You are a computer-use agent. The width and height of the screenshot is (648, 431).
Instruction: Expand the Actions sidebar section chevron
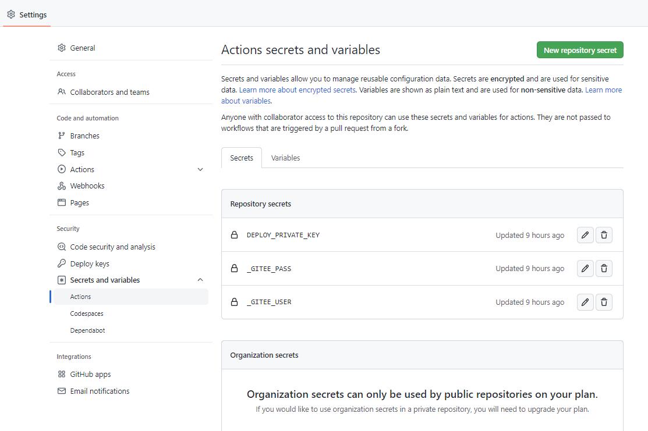pyautogui.click(x=200, y=169)
